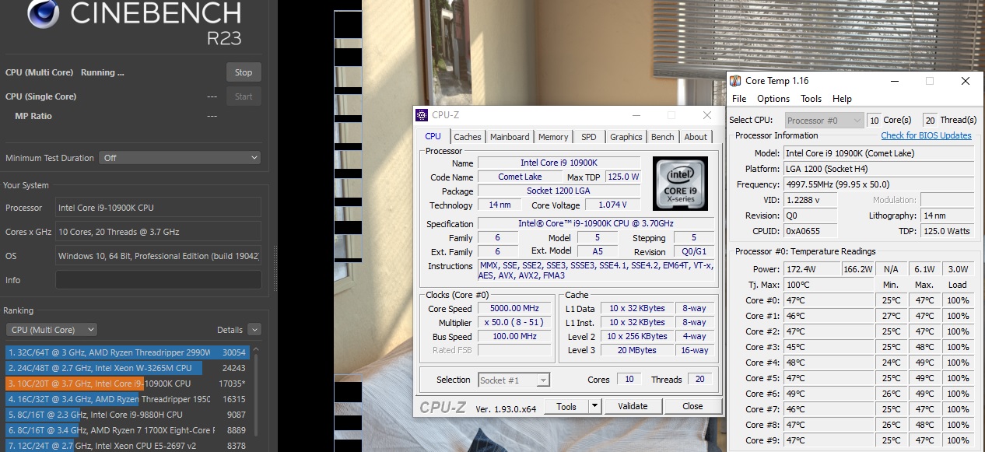The image size is (985, 452).
Task: Switch to the Caches tab in CPU-Z
Action: pos(467,137)
